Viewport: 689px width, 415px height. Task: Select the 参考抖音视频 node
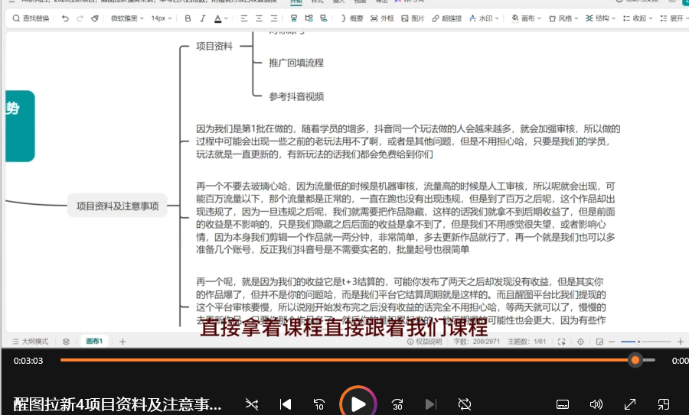tap(296, 96)
